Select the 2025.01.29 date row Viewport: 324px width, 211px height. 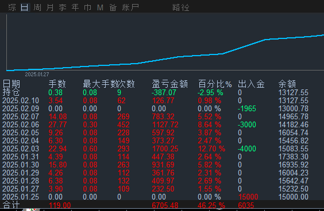tap(21, 173)
